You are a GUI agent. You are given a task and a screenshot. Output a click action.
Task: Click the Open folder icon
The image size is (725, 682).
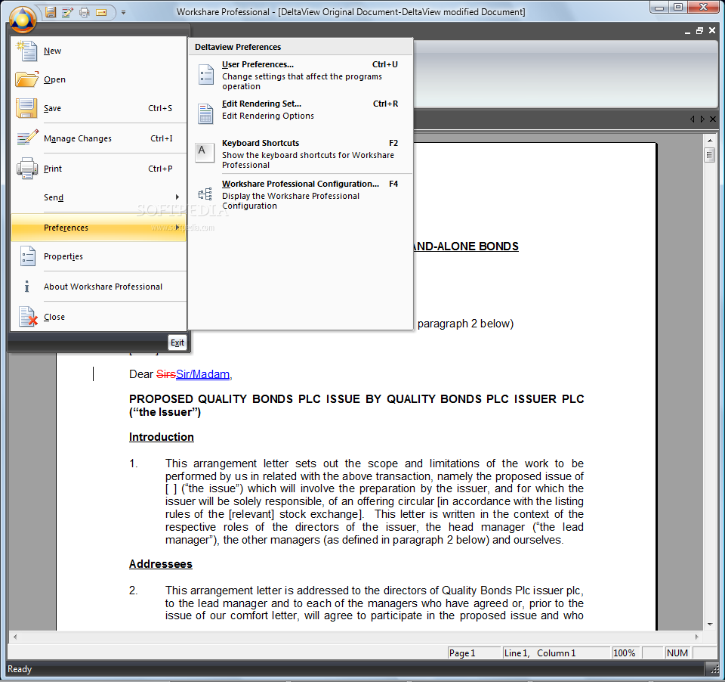tap(27, 79)
